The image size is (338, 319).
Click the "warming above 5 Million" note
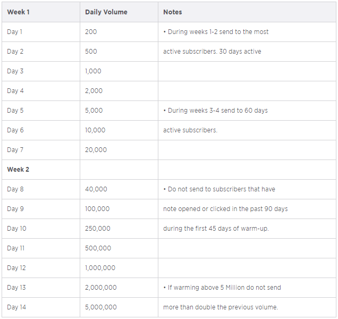pos(222,288)
